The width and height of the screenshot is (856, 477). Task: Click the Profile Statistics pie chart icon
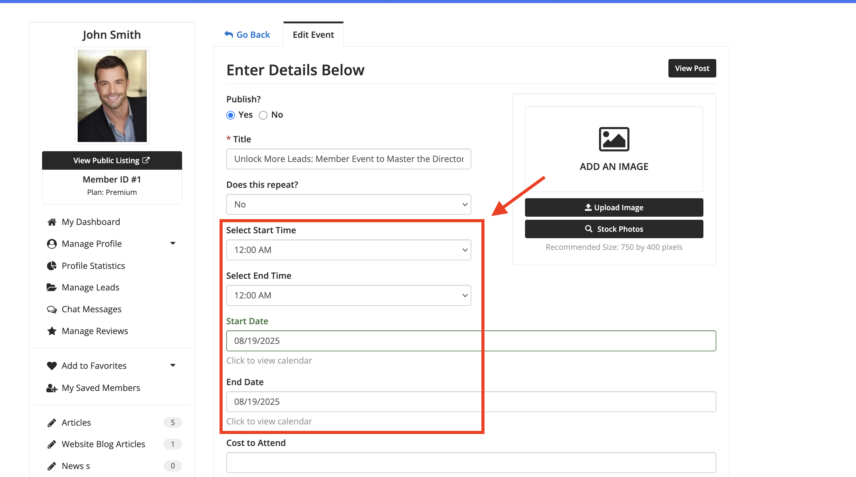pyautogui.click(x=52, y=266)
